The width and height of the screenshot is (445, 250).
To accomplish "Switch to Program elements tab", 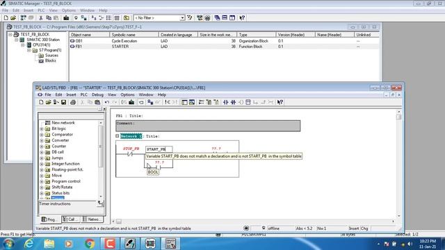I will tap(49, 219).
